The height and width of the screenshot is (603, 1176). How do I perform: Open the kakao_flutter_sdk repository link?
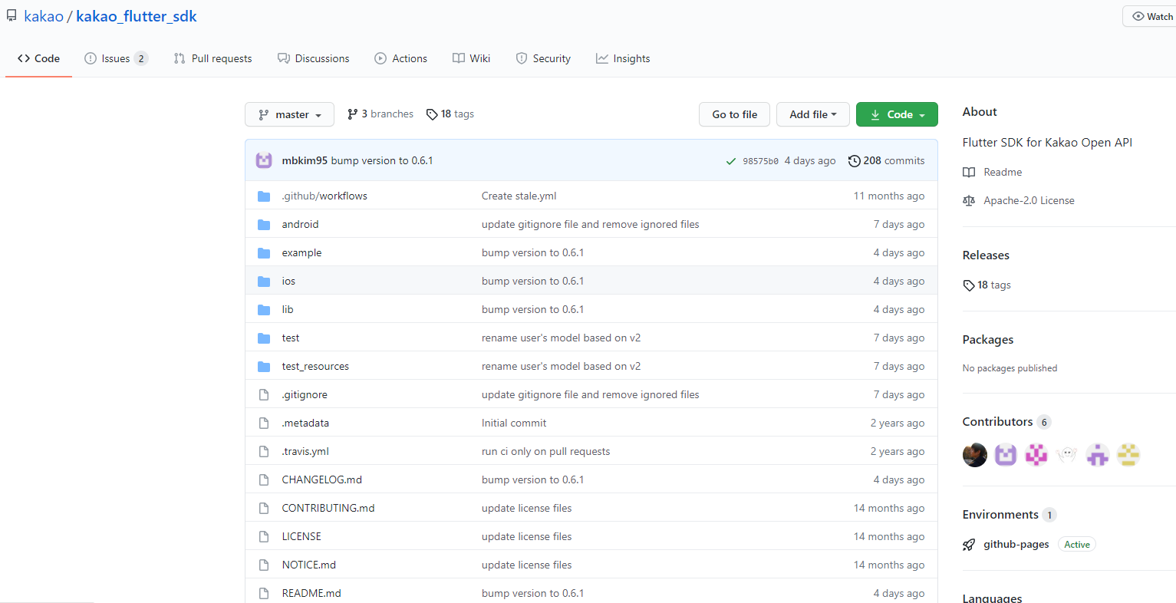coord(137,16)
